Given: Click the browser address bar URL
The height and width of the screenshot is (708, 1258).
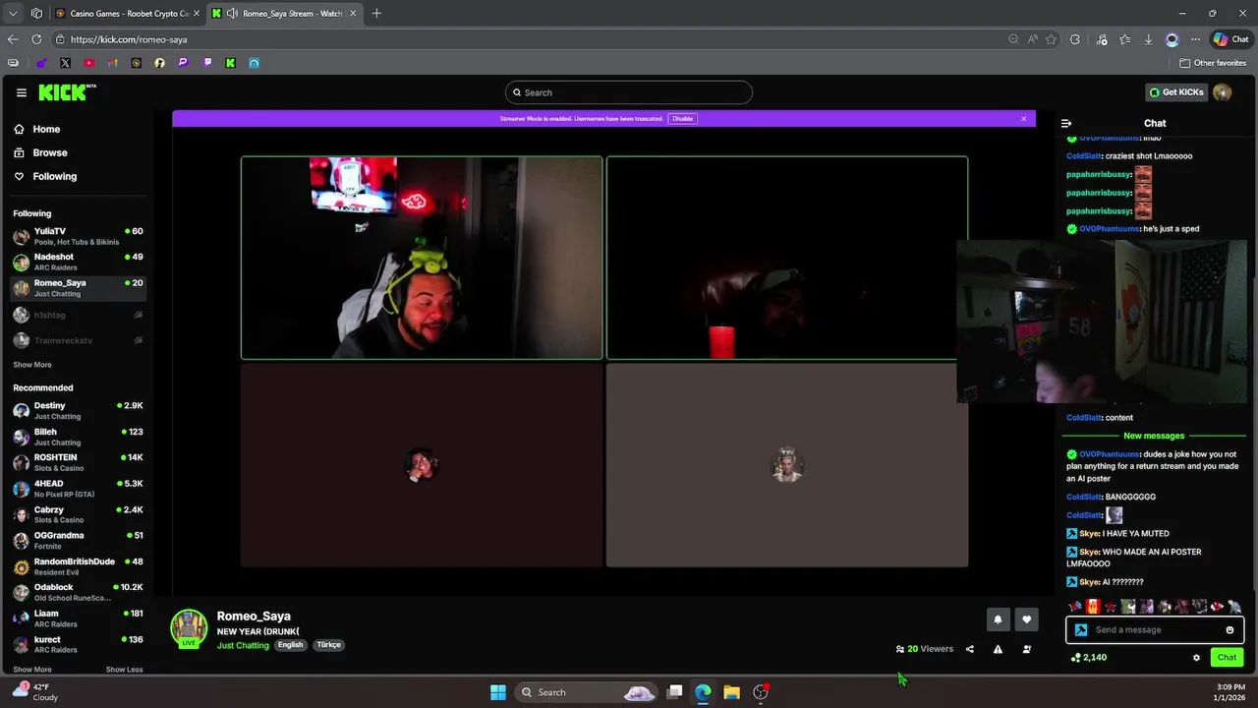Looking at the screenshot, I should (129, 39).
